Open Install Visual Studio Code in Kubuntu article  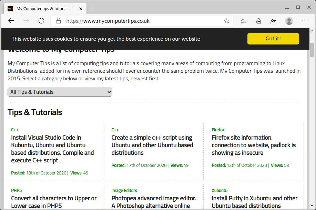[52, 149]
